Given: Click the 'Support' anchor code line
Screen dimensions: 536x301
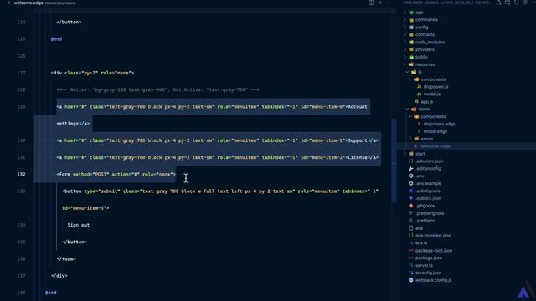Looking at the screenshot, I should tap(218, 140).
